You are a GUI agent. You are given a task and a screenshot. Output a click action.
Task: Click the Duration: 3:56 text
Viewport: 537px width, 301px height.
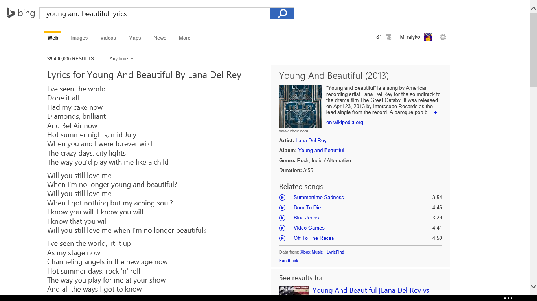[x=296, y=170]
